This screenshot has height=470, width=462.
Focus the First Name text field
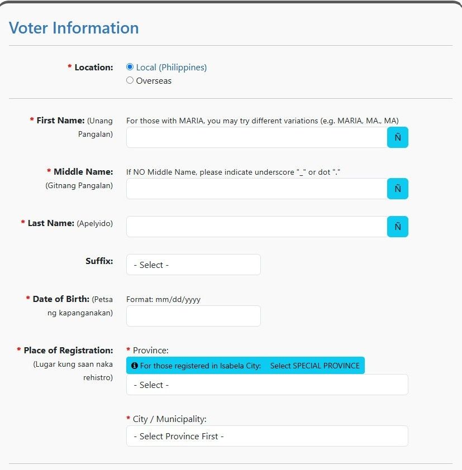tap(257, 137)
